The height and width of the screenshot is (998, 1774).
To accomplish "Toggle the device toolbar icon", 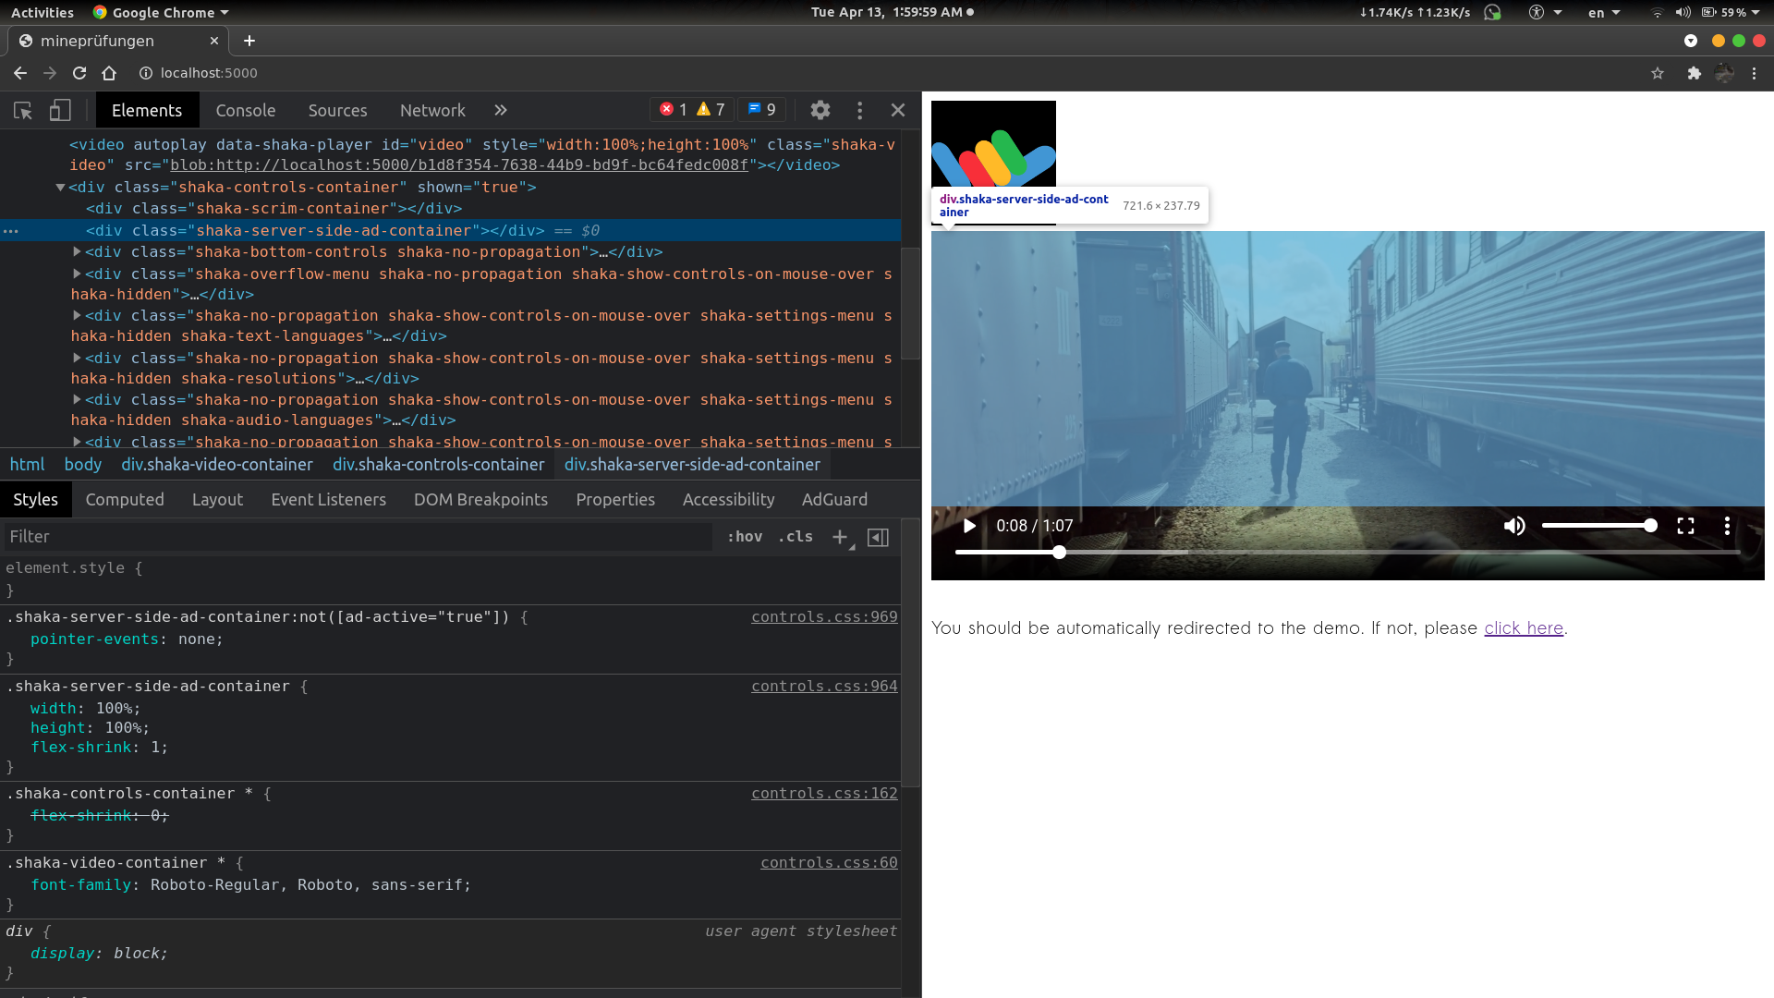I will pos(59,110).
